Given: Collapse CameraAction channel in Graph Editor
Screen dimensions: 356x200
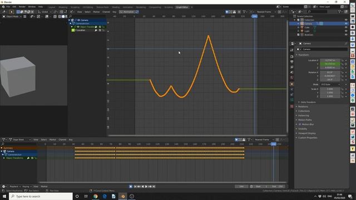Looking at the screenshot, I should (x=71, y=23).
